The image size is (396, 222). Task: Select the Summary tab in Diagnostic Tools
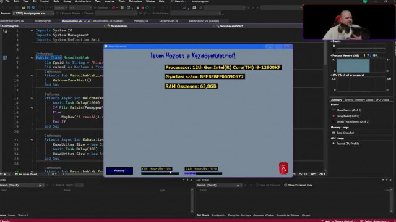336,100
